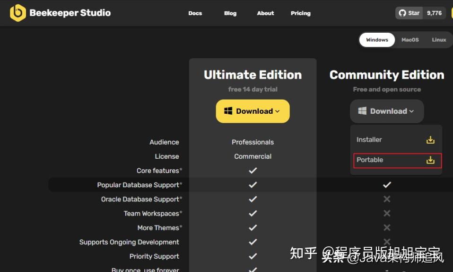453x272 pixels.
Task: Expand the Community Edition Download chevron
Action: (x=411, y=111)
